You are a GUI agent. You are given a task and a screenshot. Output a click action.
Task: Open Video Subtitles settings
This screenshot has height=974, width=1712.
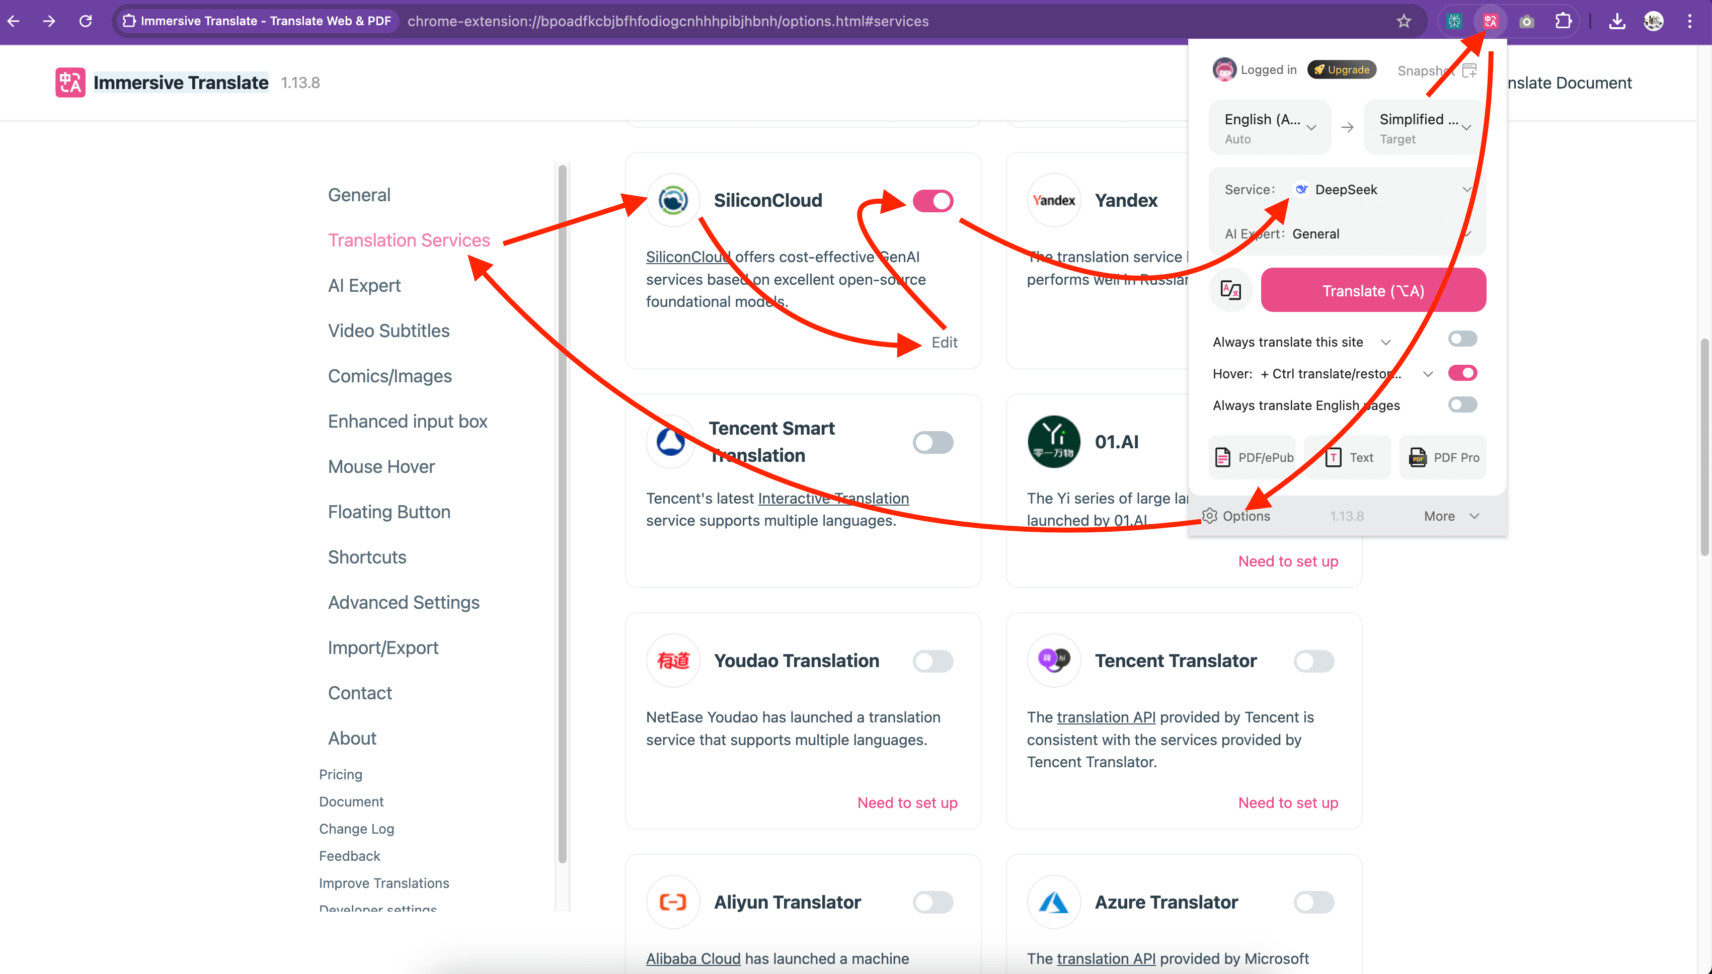[388, 331]
